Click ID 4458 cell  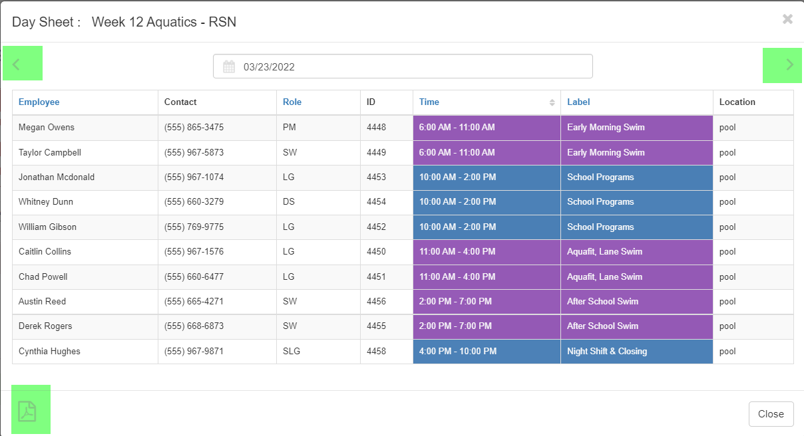coord(386,351)
